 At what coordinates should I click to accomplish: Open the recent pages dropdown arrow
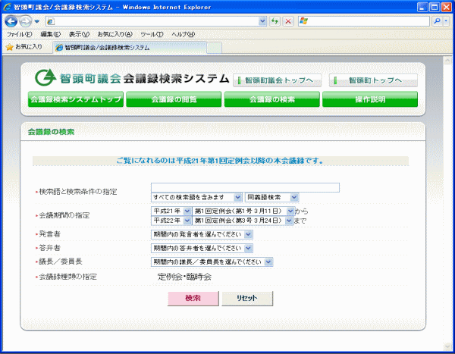point(37,21)
